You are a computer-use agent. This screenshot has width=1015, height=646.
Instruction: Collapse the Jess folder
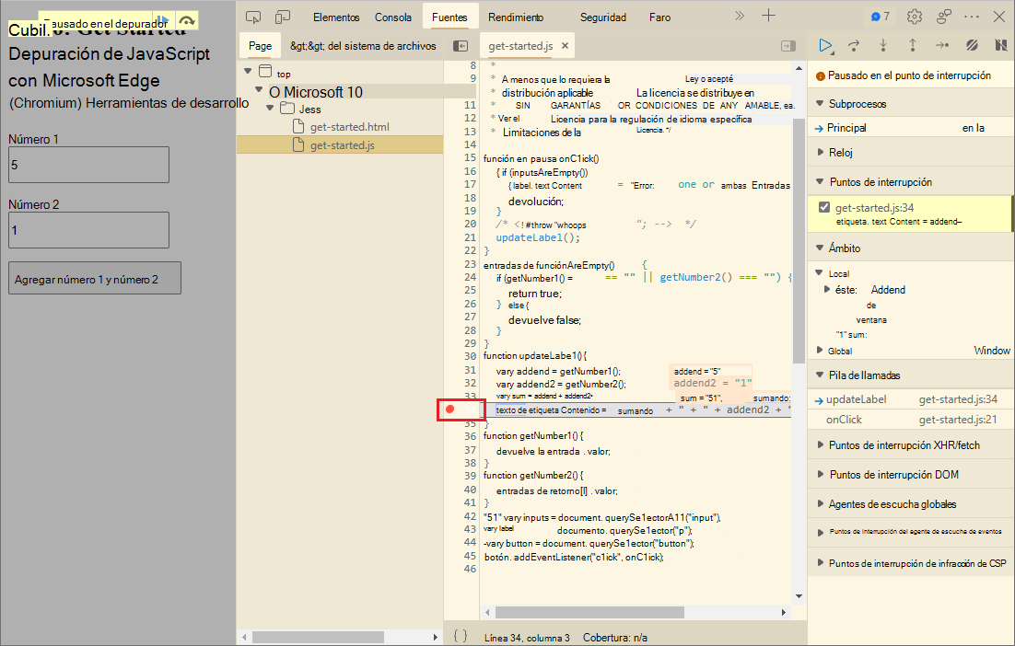[x=270, y=108]
